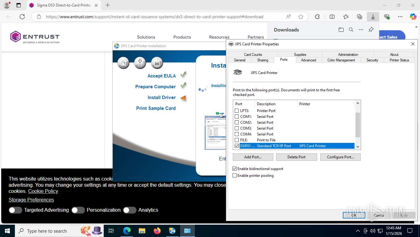The height and width of the screenshot is (237, 420).
Task: Open new browser tab
Action: click(107, 5)
